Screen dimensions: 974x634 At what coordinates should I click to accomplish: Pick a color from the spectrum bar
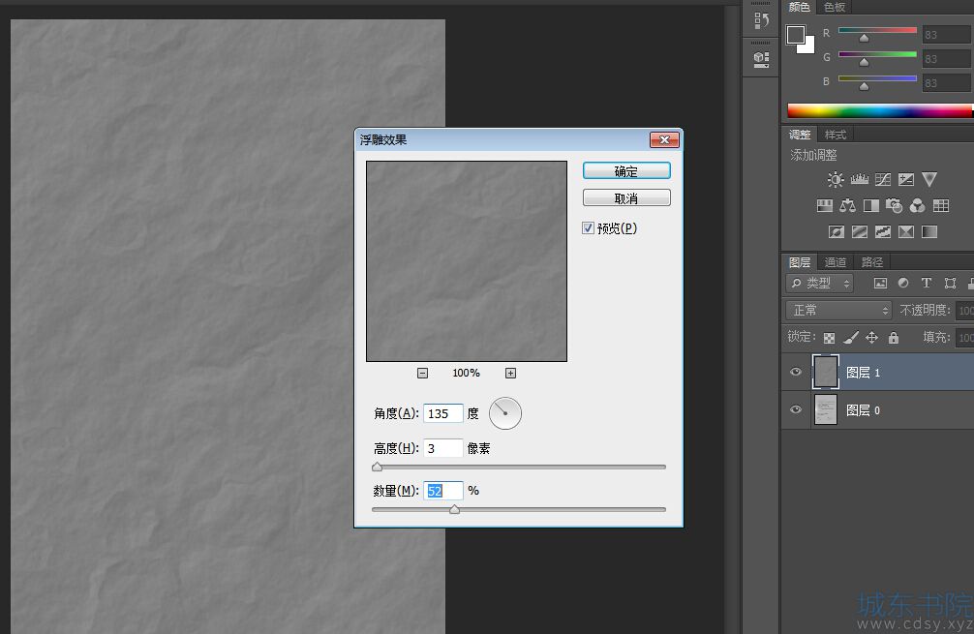(879, 110)
